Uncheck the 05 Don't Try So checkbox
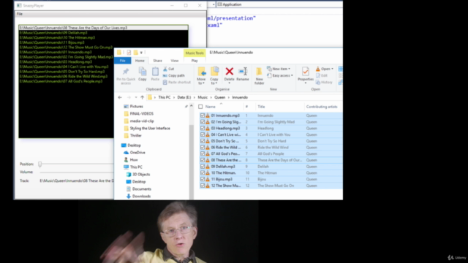 pos(203,141)
